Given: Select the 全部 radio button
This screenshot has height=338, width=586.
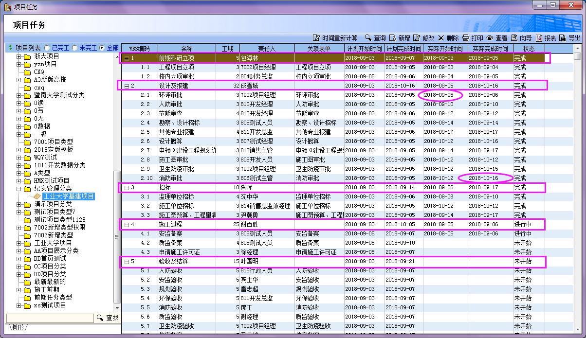Looking at the screenshot, I should pos(102,48).
